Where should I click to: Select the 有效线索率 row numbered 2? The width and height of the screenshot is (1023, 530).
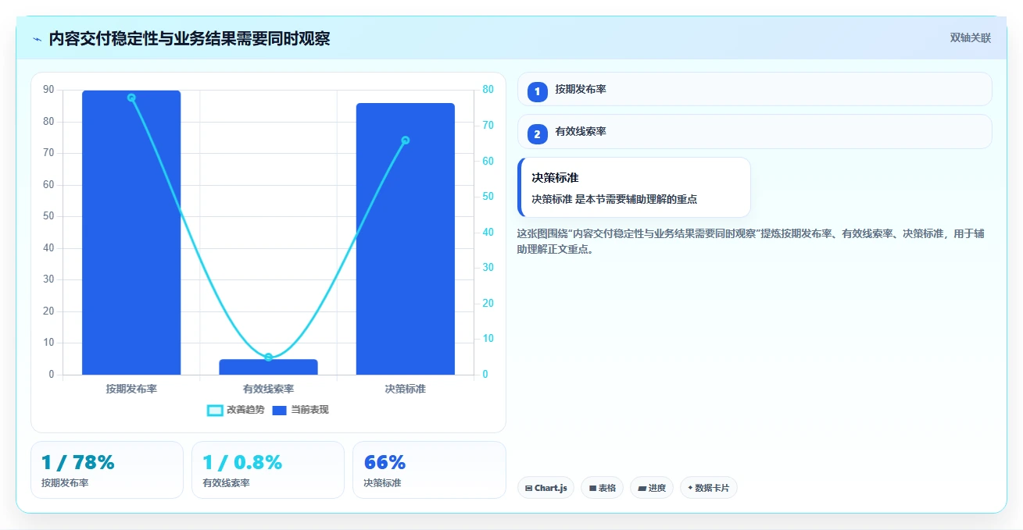pyautogui.click(x=755, y=131)
